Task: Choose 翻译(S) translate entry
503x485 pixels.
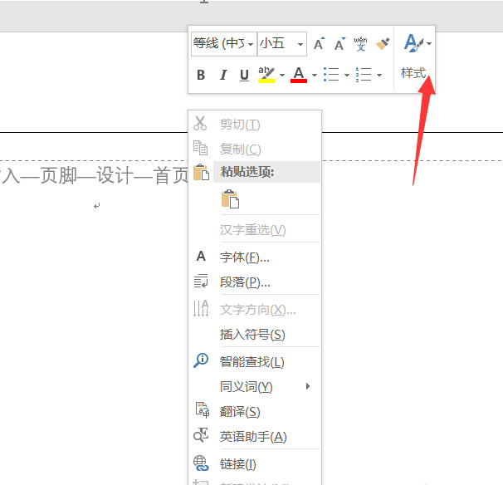Action: click(x=255, y=411)
